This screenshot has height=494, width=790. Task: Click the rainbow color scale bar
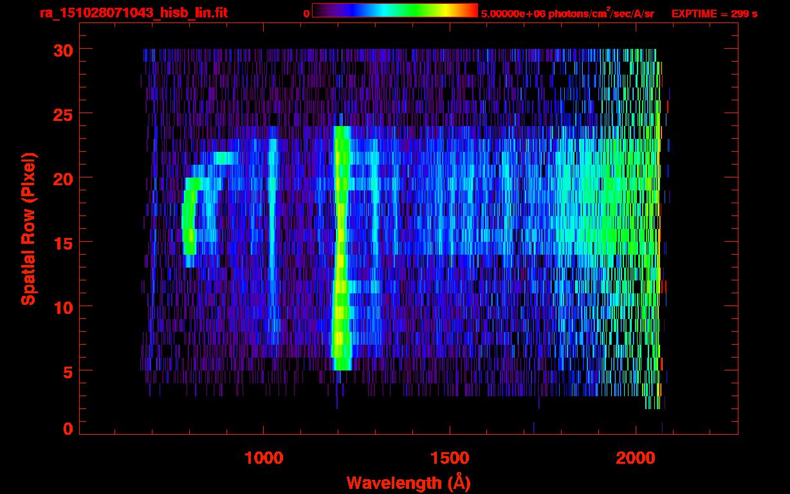(x=395, y=10)
